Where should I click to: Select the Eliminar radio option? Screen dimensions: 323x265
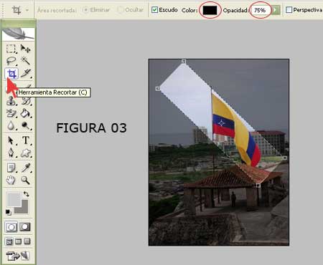pos(85,10)
